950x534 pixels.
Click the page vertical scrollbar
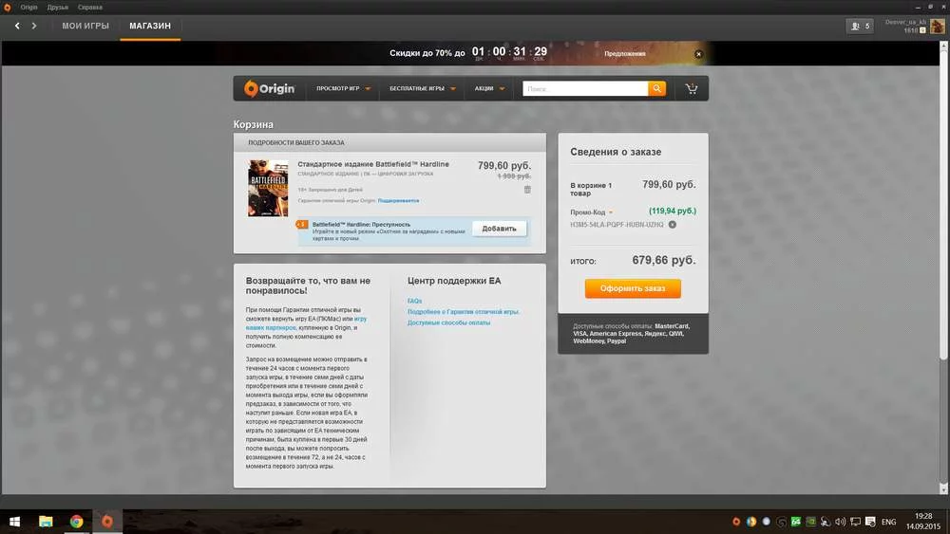click(x=943, y=206)
